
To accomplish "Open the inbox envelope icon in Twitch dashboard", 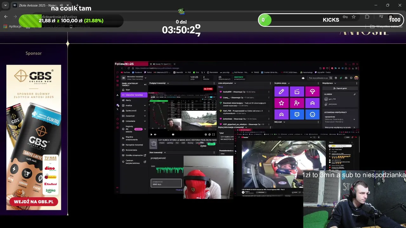I will [x=346, y=78].
